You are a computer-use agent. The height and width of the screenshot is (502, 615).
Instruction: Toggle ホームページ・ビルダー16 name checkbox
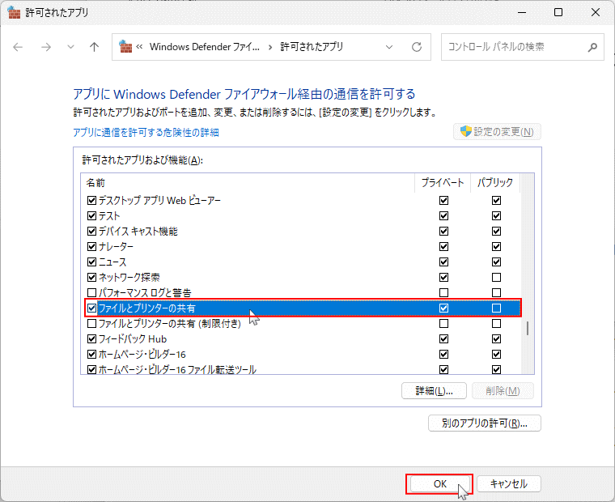click(91, 355)
